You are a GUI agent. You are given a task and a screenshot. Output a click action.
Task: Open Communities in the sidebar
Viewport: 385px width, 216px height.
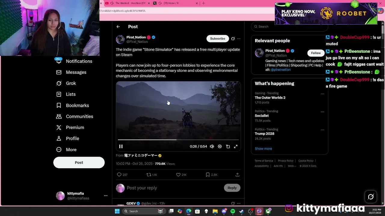[x=75, y=116]
